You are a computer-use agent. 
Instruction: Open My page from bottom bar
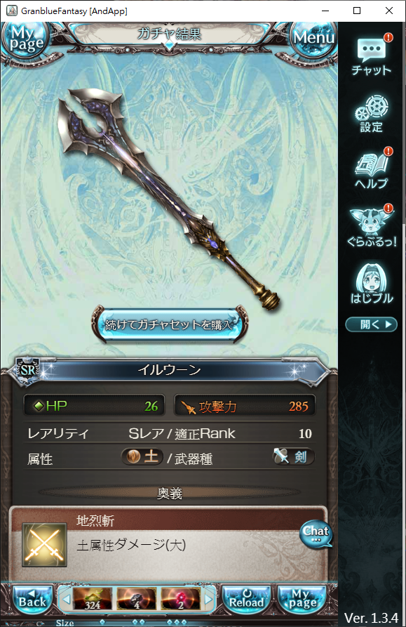[x=302, y=600]
